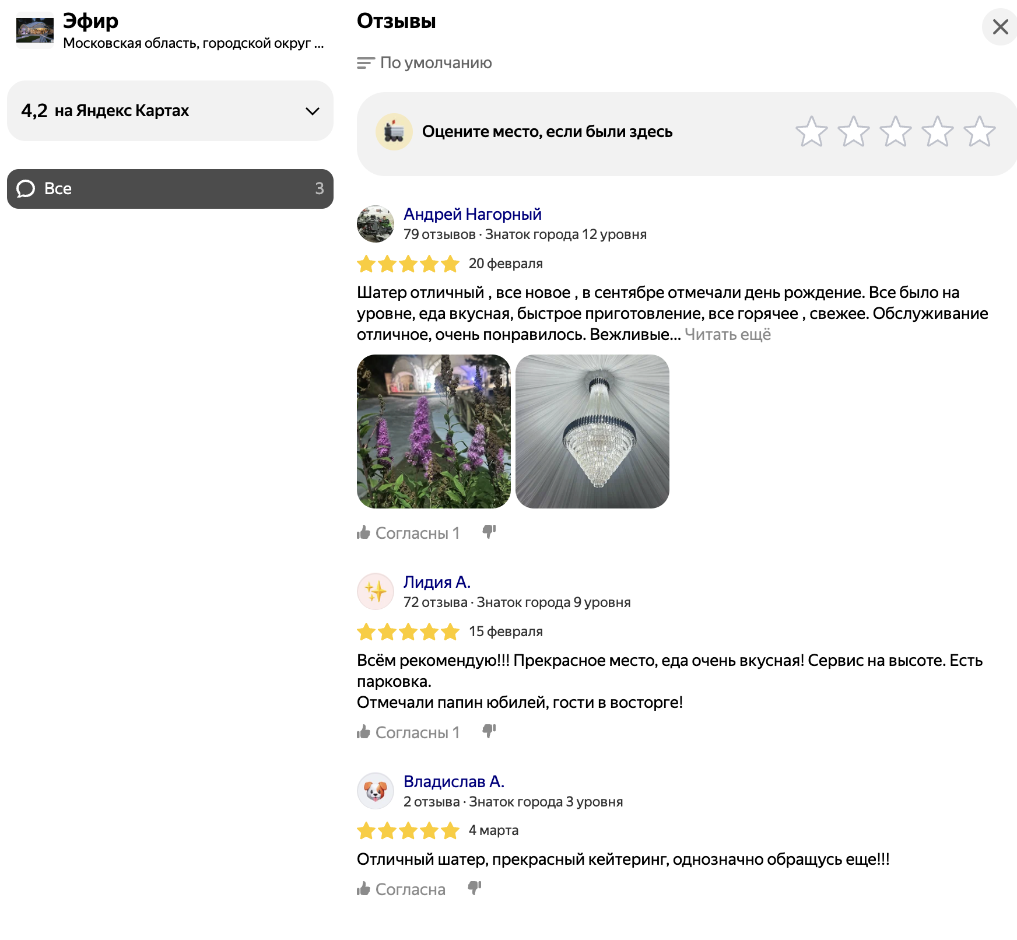The width and height of the screenshot is (1017, 940).
Task: Agree with Андрей Нагорный's review (Согласны)
Action: click(408, 533)
